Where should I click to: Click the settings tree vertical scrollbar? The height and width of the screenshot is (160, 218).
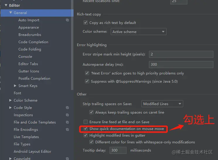(x=72, y=45)
